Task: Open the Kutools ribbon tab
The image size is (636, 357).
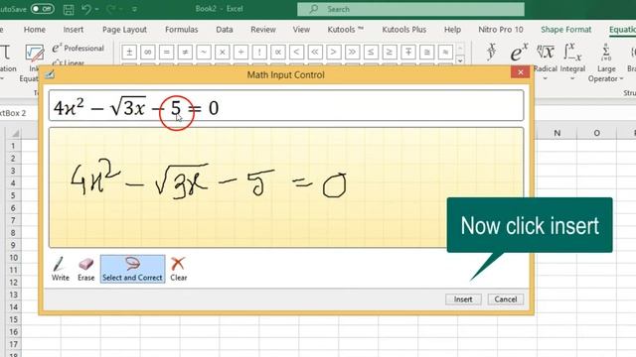Action: pos(345,30)
